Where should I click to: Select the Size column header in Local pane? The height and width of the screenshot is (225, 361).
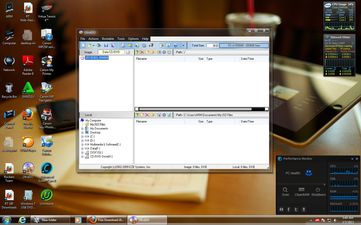(x=195, y=121)
